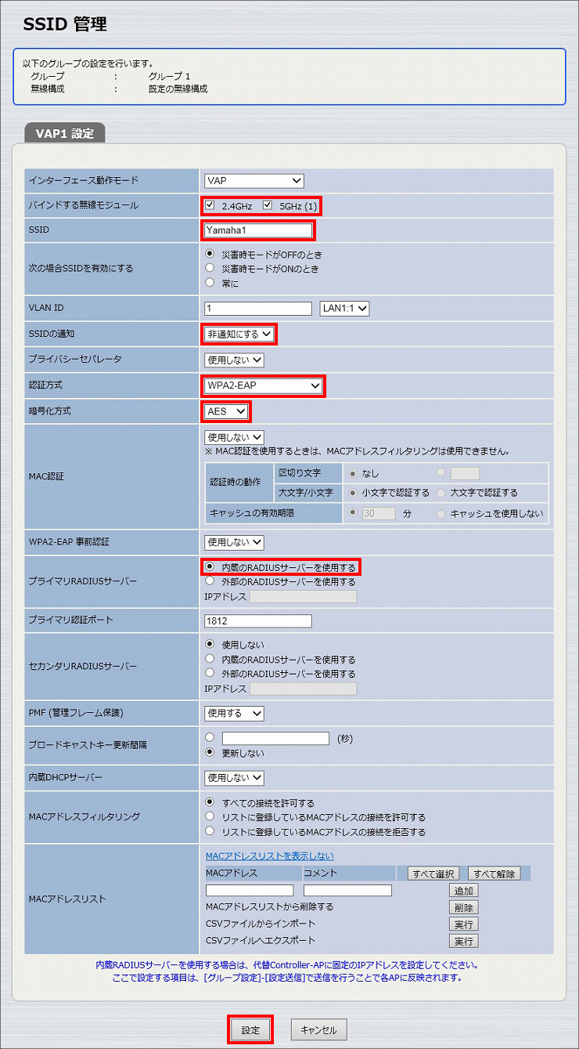The height and width of the screenshot is (1049, 579).
Task: Select 小文字で認証する radio
Action: point(352,494)
